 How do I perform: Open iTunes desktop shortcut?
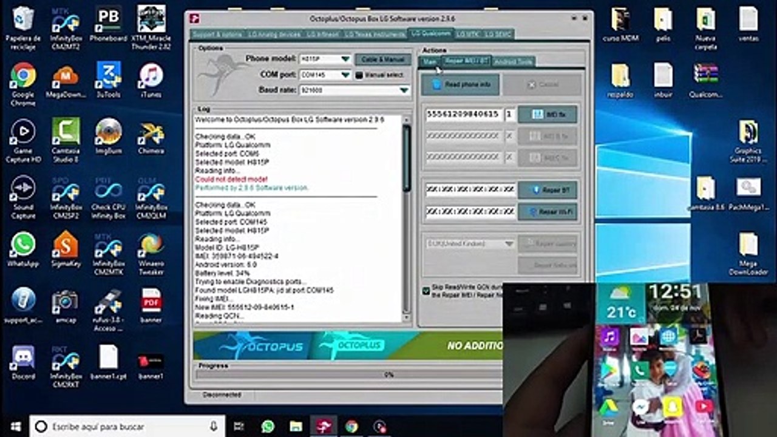(151, 81)
